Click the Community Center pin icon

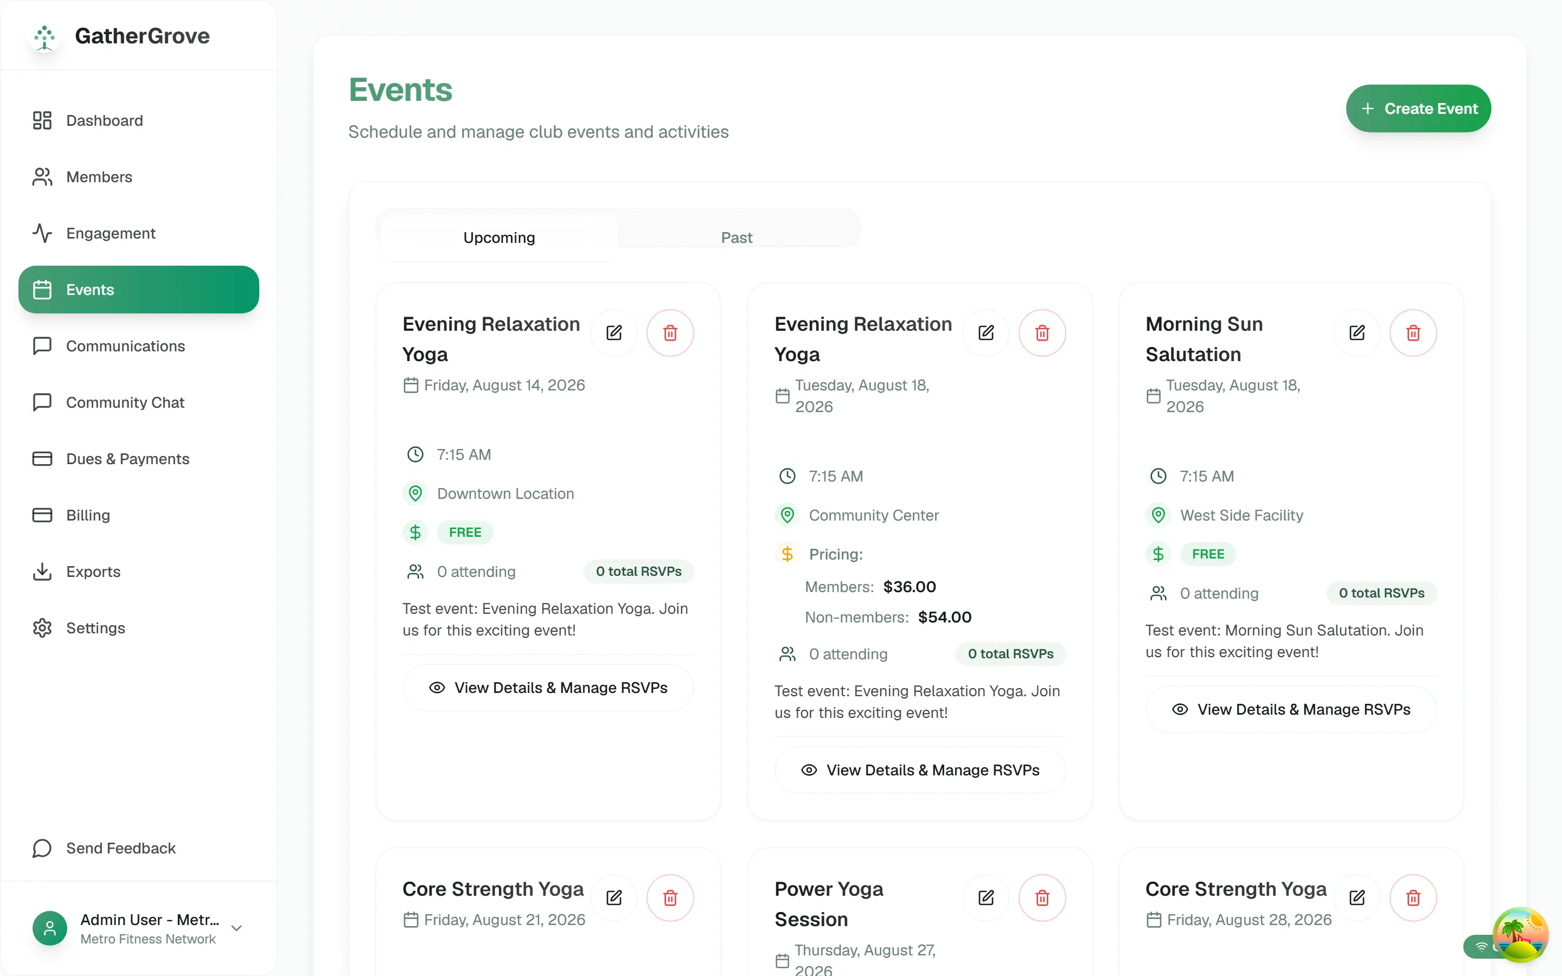(787, 515)
